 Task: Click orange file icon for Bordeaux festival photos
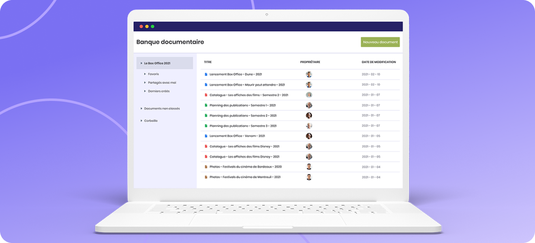click(206, 167)
